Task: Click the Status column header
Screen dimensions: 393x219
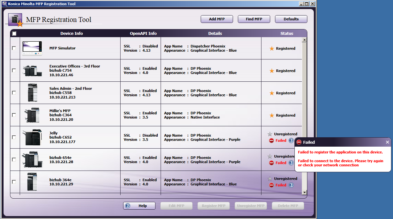Action: pyautogui.click(x=287, y=33)
